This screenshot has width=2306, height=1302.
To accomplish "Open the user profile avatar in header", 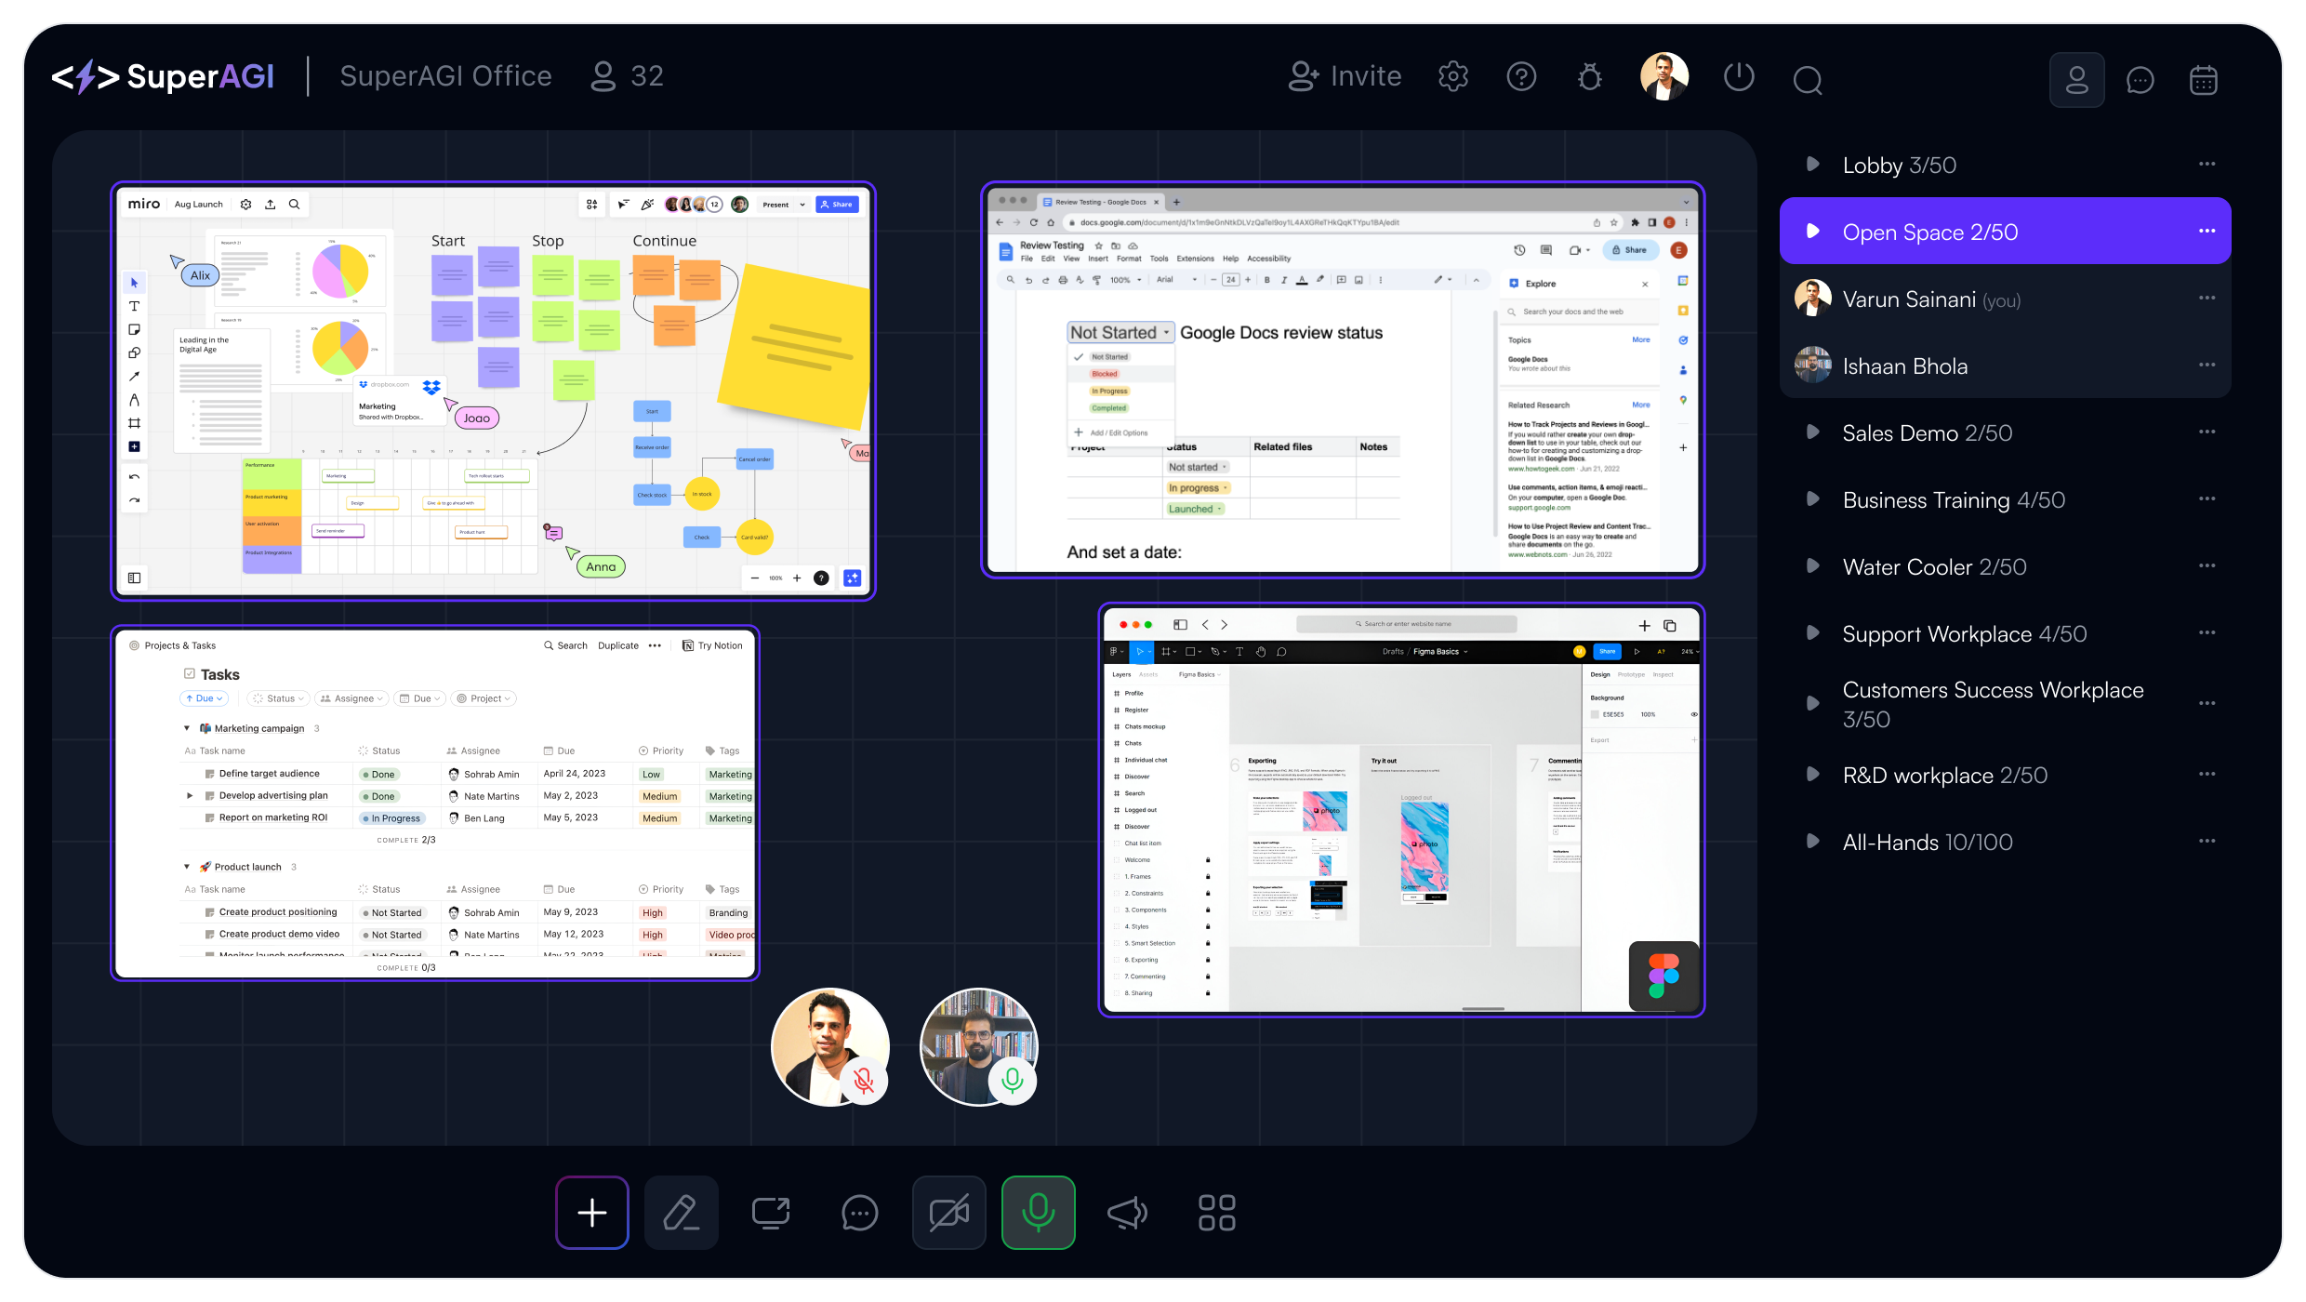I will (1664, 76).
